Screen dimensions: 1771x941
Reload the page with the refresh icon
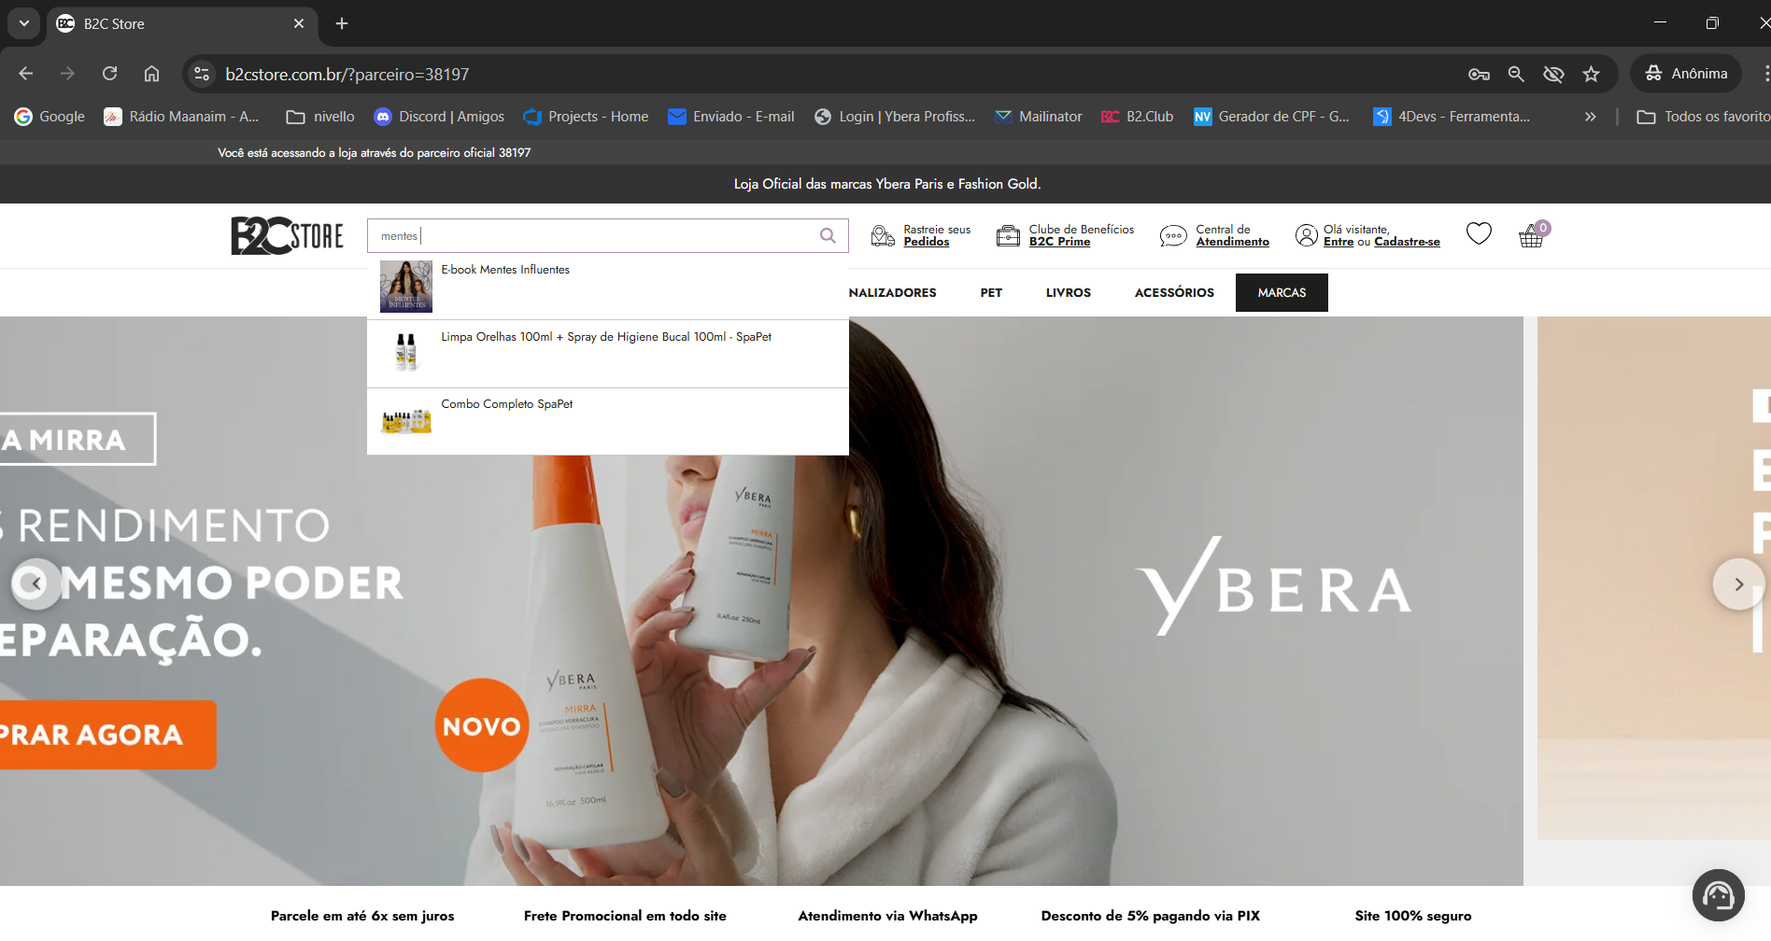[x=109, y=74]
